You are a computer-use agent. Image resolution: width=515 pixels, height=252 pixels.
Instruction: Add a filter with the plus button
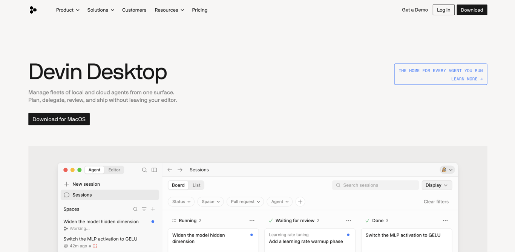pos(300,202)
